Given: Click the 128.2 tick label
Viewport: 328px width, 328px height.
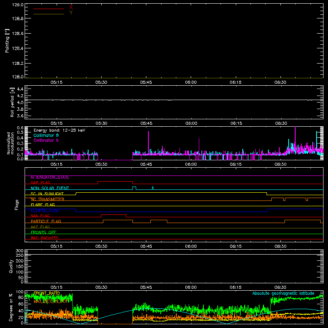Looking at the screenshot, I should tap(18, 64).
